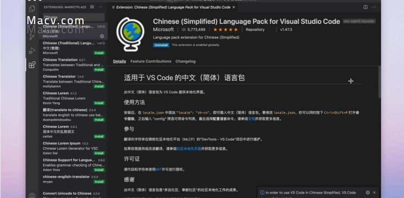Click the filter extensions icon in sidebar header

(92, 7)
